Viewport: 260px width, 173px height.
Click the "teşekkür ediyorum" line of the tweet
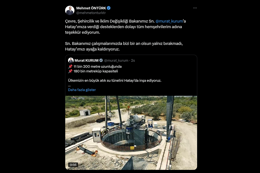coord(82,32)
